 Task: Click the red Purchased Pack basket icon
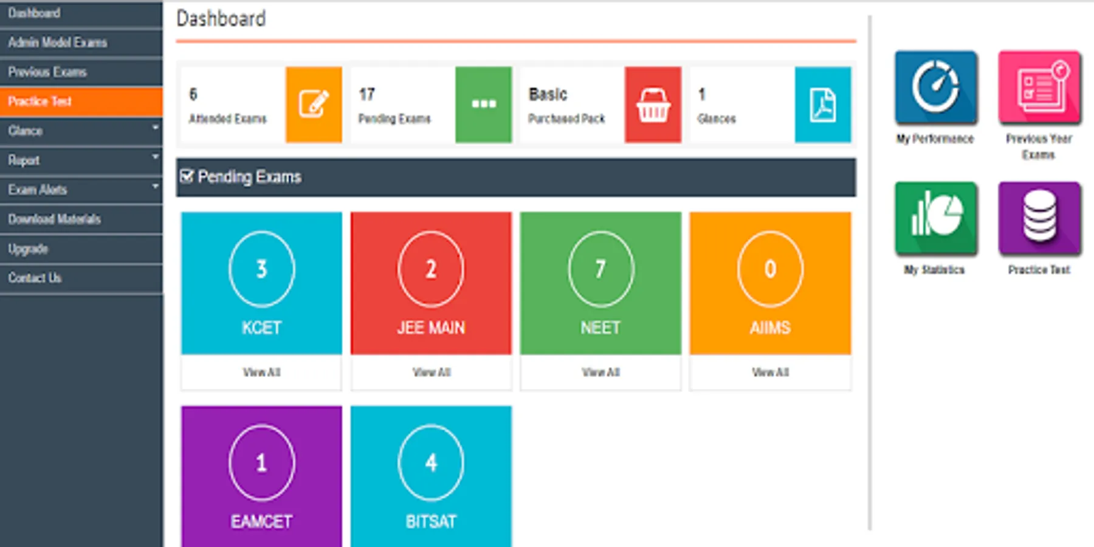click(653, 105)
